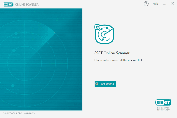Click the 'One scan to remove all threats' text
This screenshot has width=177, height=118.
pos(118,60)
